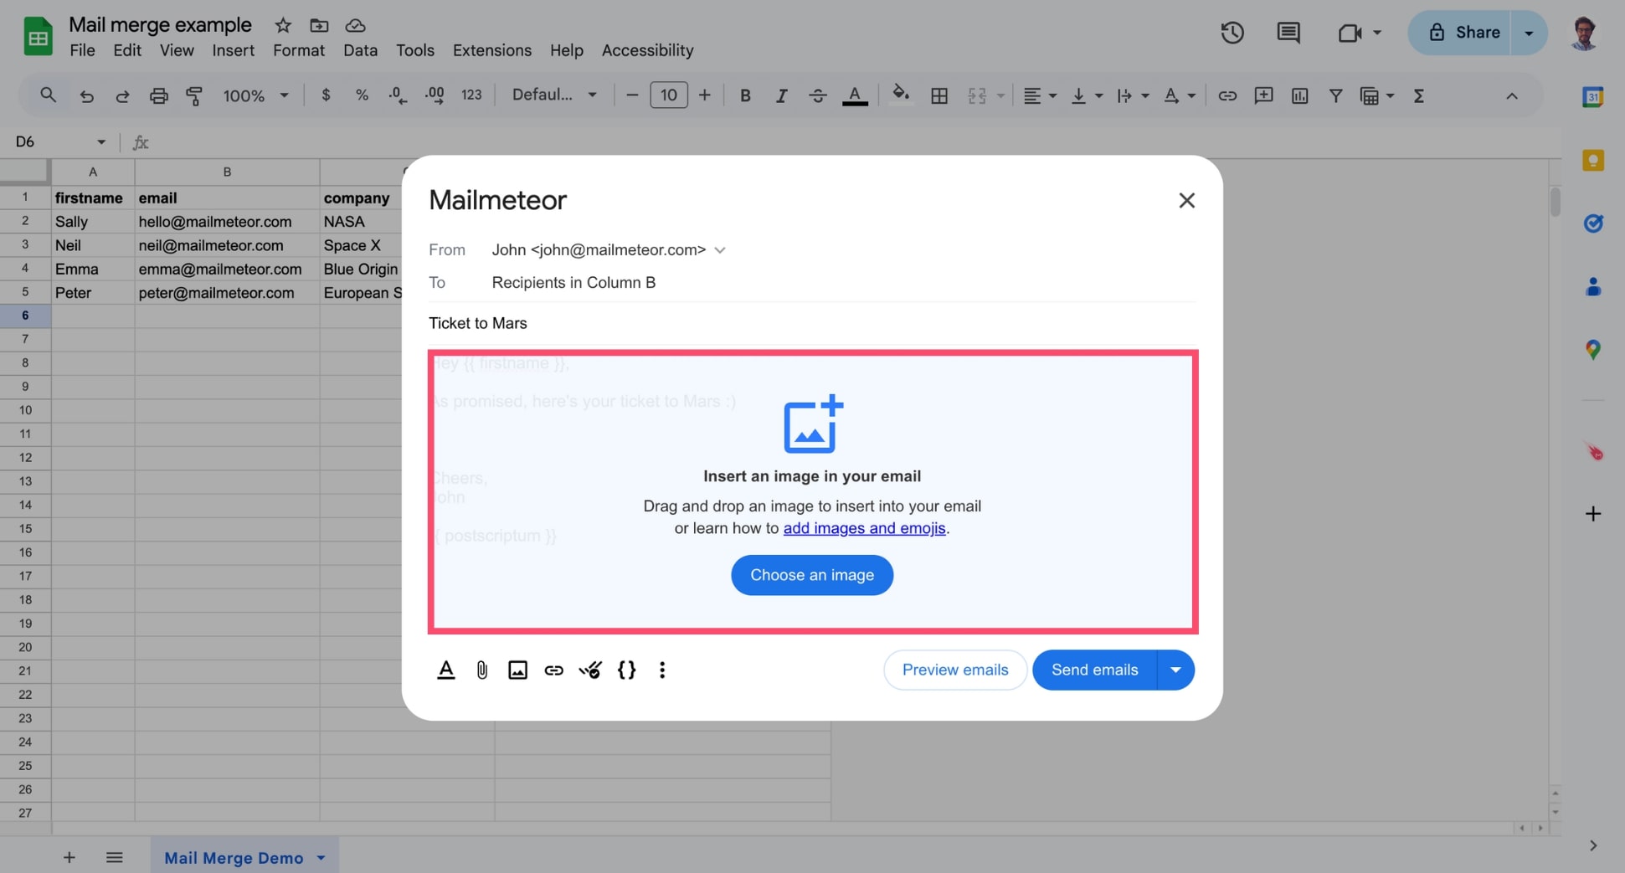Image resolution: width=1625 pixels, height=873 pixels.
Task: Create a filter
Action: point(1335,95)
